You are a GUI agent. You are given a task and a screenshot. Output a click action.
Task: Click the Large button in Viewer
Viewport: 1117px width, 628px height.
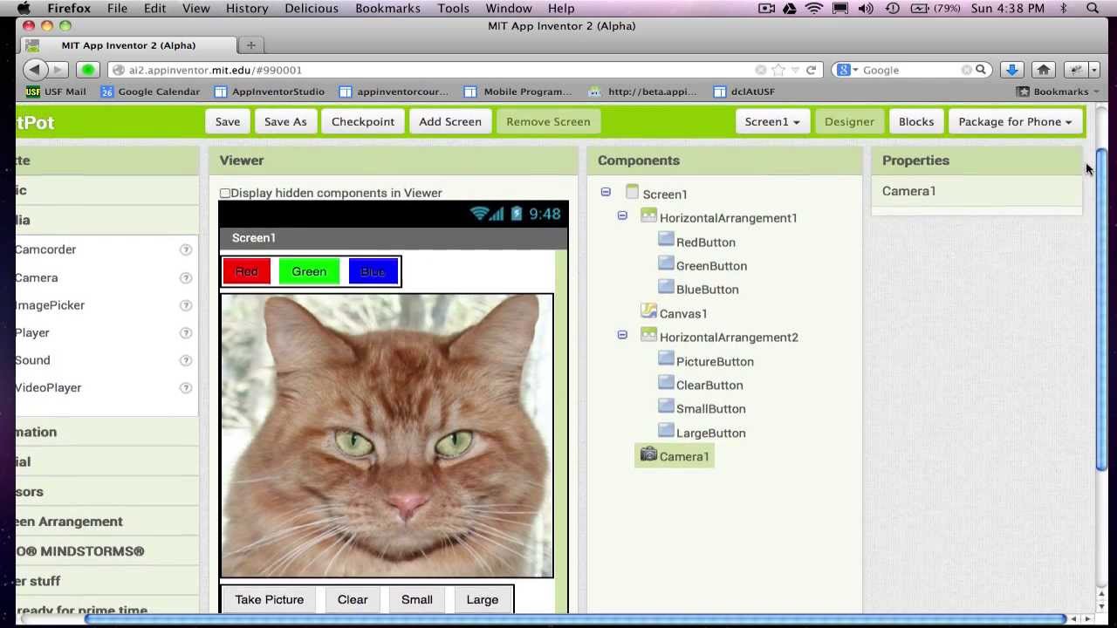pos(483,600)
